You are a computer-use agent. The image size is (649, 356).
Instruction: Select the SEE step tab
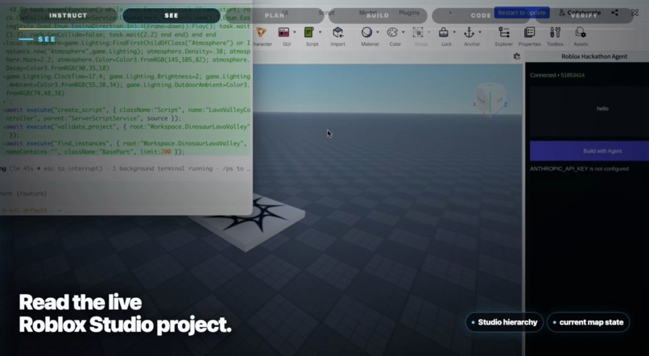172,16
